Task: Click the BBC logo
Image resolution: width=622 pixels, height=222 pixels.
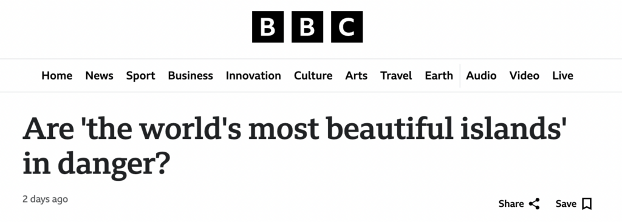Action: [x=307, y=27]
